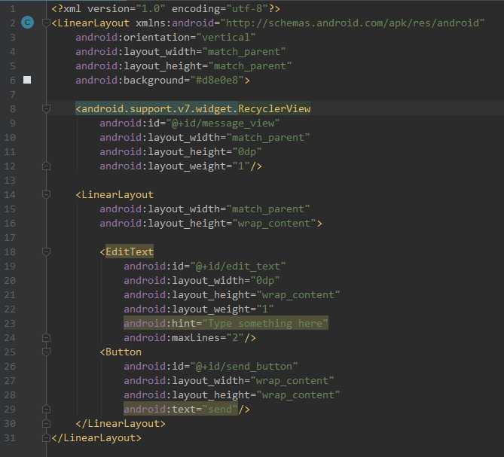Click the "vertical" orientation value
Screen dimensions: 504x457
point(226,37)
